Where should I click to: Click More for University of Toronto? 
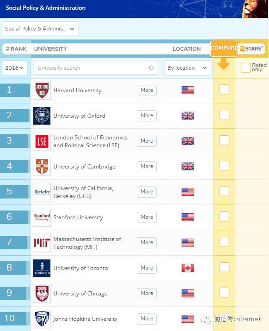(147, 268)
